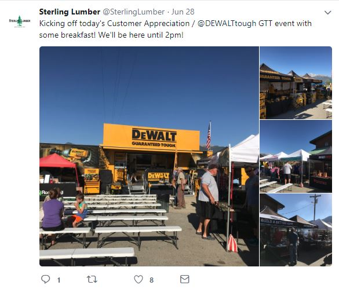Open the middle-right white canopies photo
This screenshot has height=289, width=339.
[296, 156]
